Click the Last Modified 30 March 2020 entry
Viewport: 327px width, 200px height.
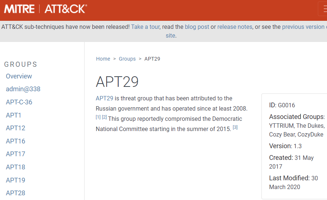click(x=293, y=182)
